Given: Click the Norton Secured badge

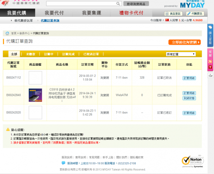Looking at the screenshot, I should tap(193, 161).
